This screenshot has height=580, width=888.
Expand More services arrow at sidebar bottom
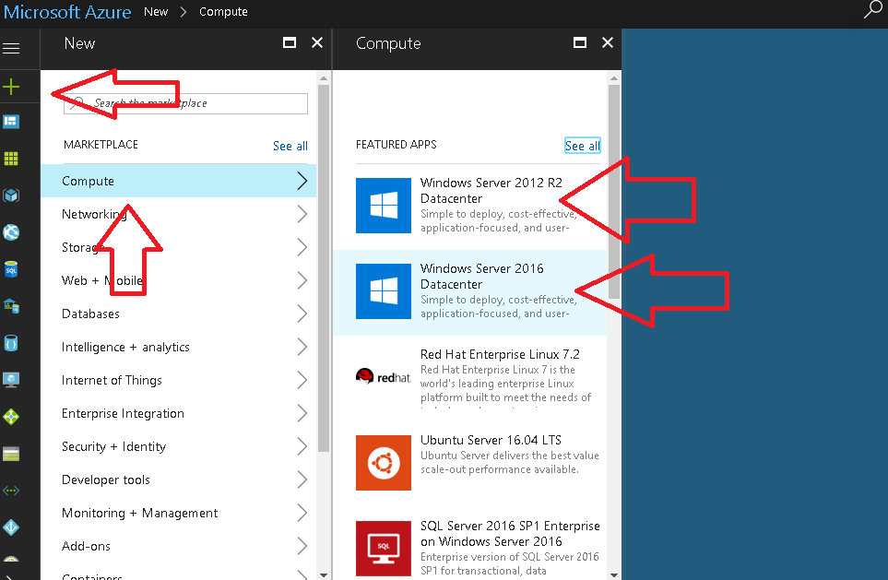(10, 576)
